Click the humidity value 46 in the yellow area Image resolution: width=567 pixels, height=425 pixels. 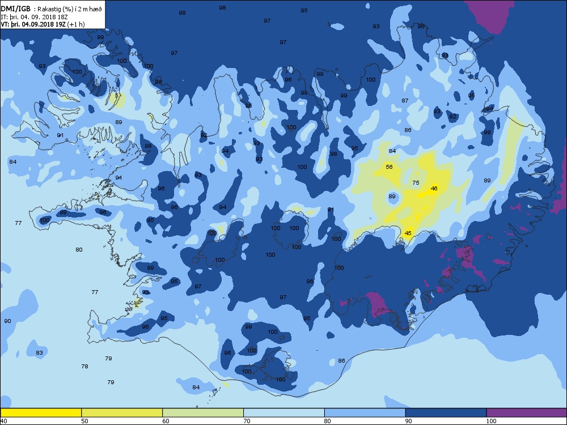click(x=434, y=188)
